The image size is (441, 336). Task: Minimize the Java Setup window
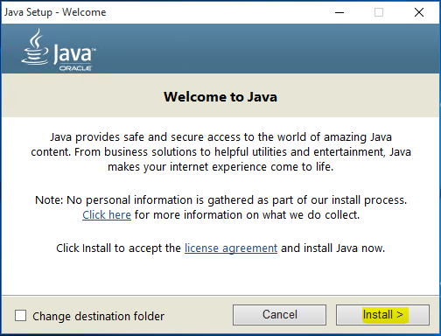339,12
